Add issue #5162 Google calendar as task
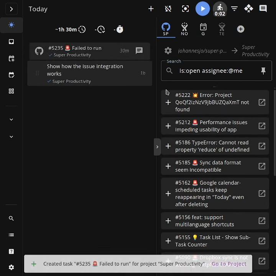Screen dimensions: 276x276 168,194
